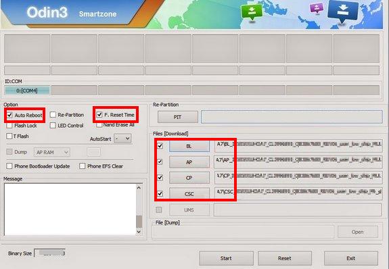
Task: Enable Phone EFS Clear option
Action: point(82,166)
